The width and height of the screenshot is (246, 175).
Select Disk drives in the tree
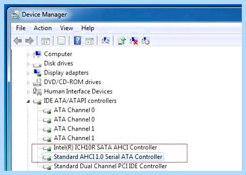coord(59,63)
